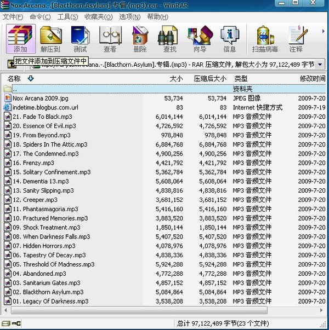Start 扫描病毒 (Virus Scan) tool
The image size is (329, 330).
click(265, 39)
